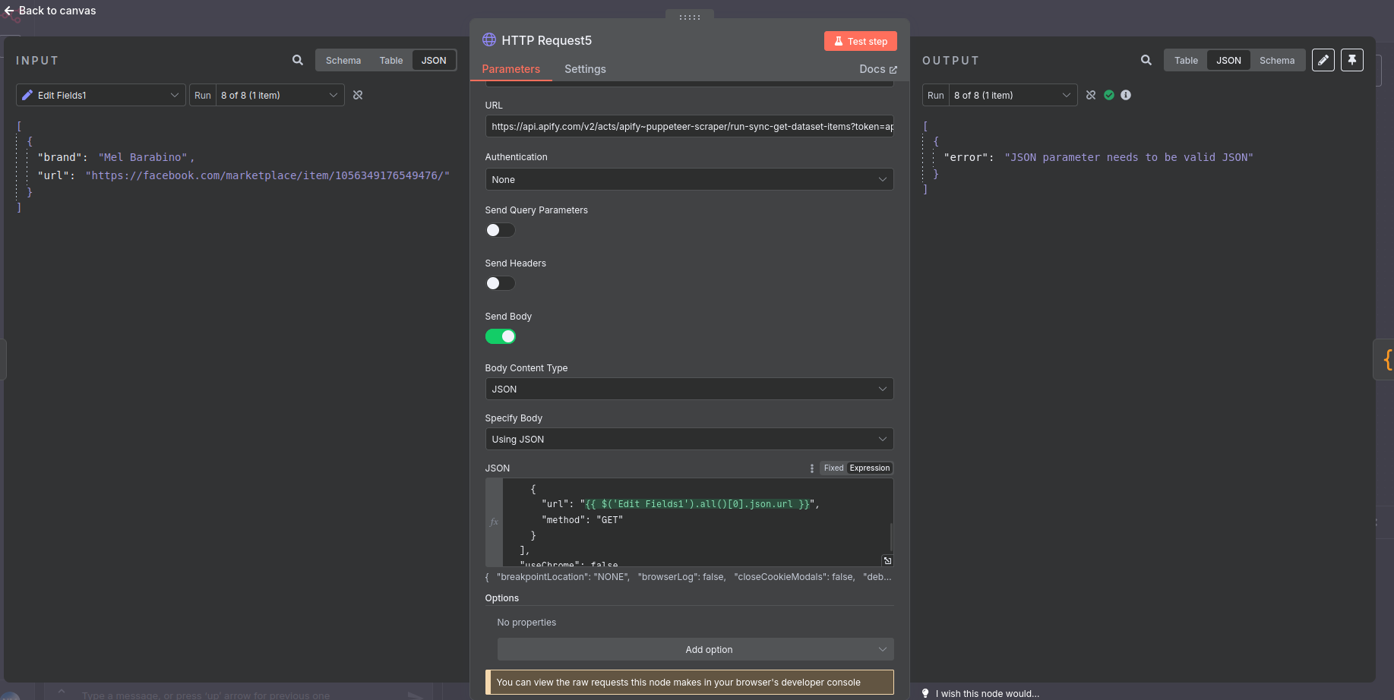Image resolution: width=1394 pixels, height=700 pixels.
Task: Click I wish this node would... link
Action: [987, 693]
